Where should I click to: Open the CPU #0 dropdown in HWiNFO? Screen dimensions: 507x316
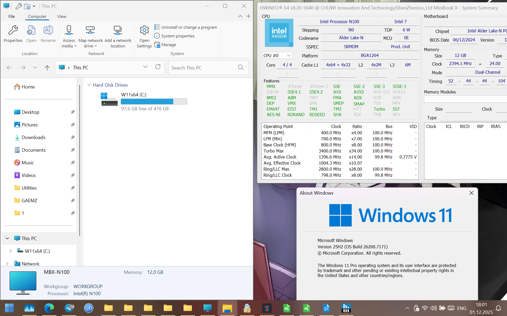pyautogui.click(x=288, y=56)
